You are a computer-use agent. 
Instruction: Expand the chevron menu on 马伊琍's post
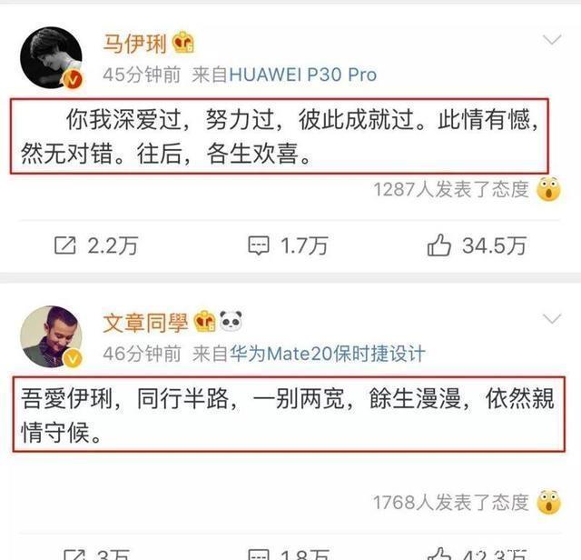pos(552,39)
